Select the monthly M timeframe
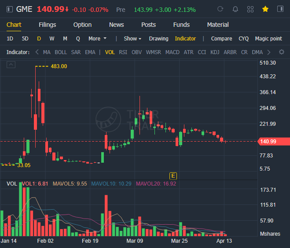The width and height of the screenshot is (290, 248). coord(65,39)
